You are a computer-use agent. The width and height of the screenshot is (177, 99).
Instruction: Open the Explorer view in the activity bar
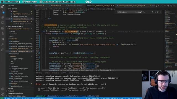click(x=3, y=6)
